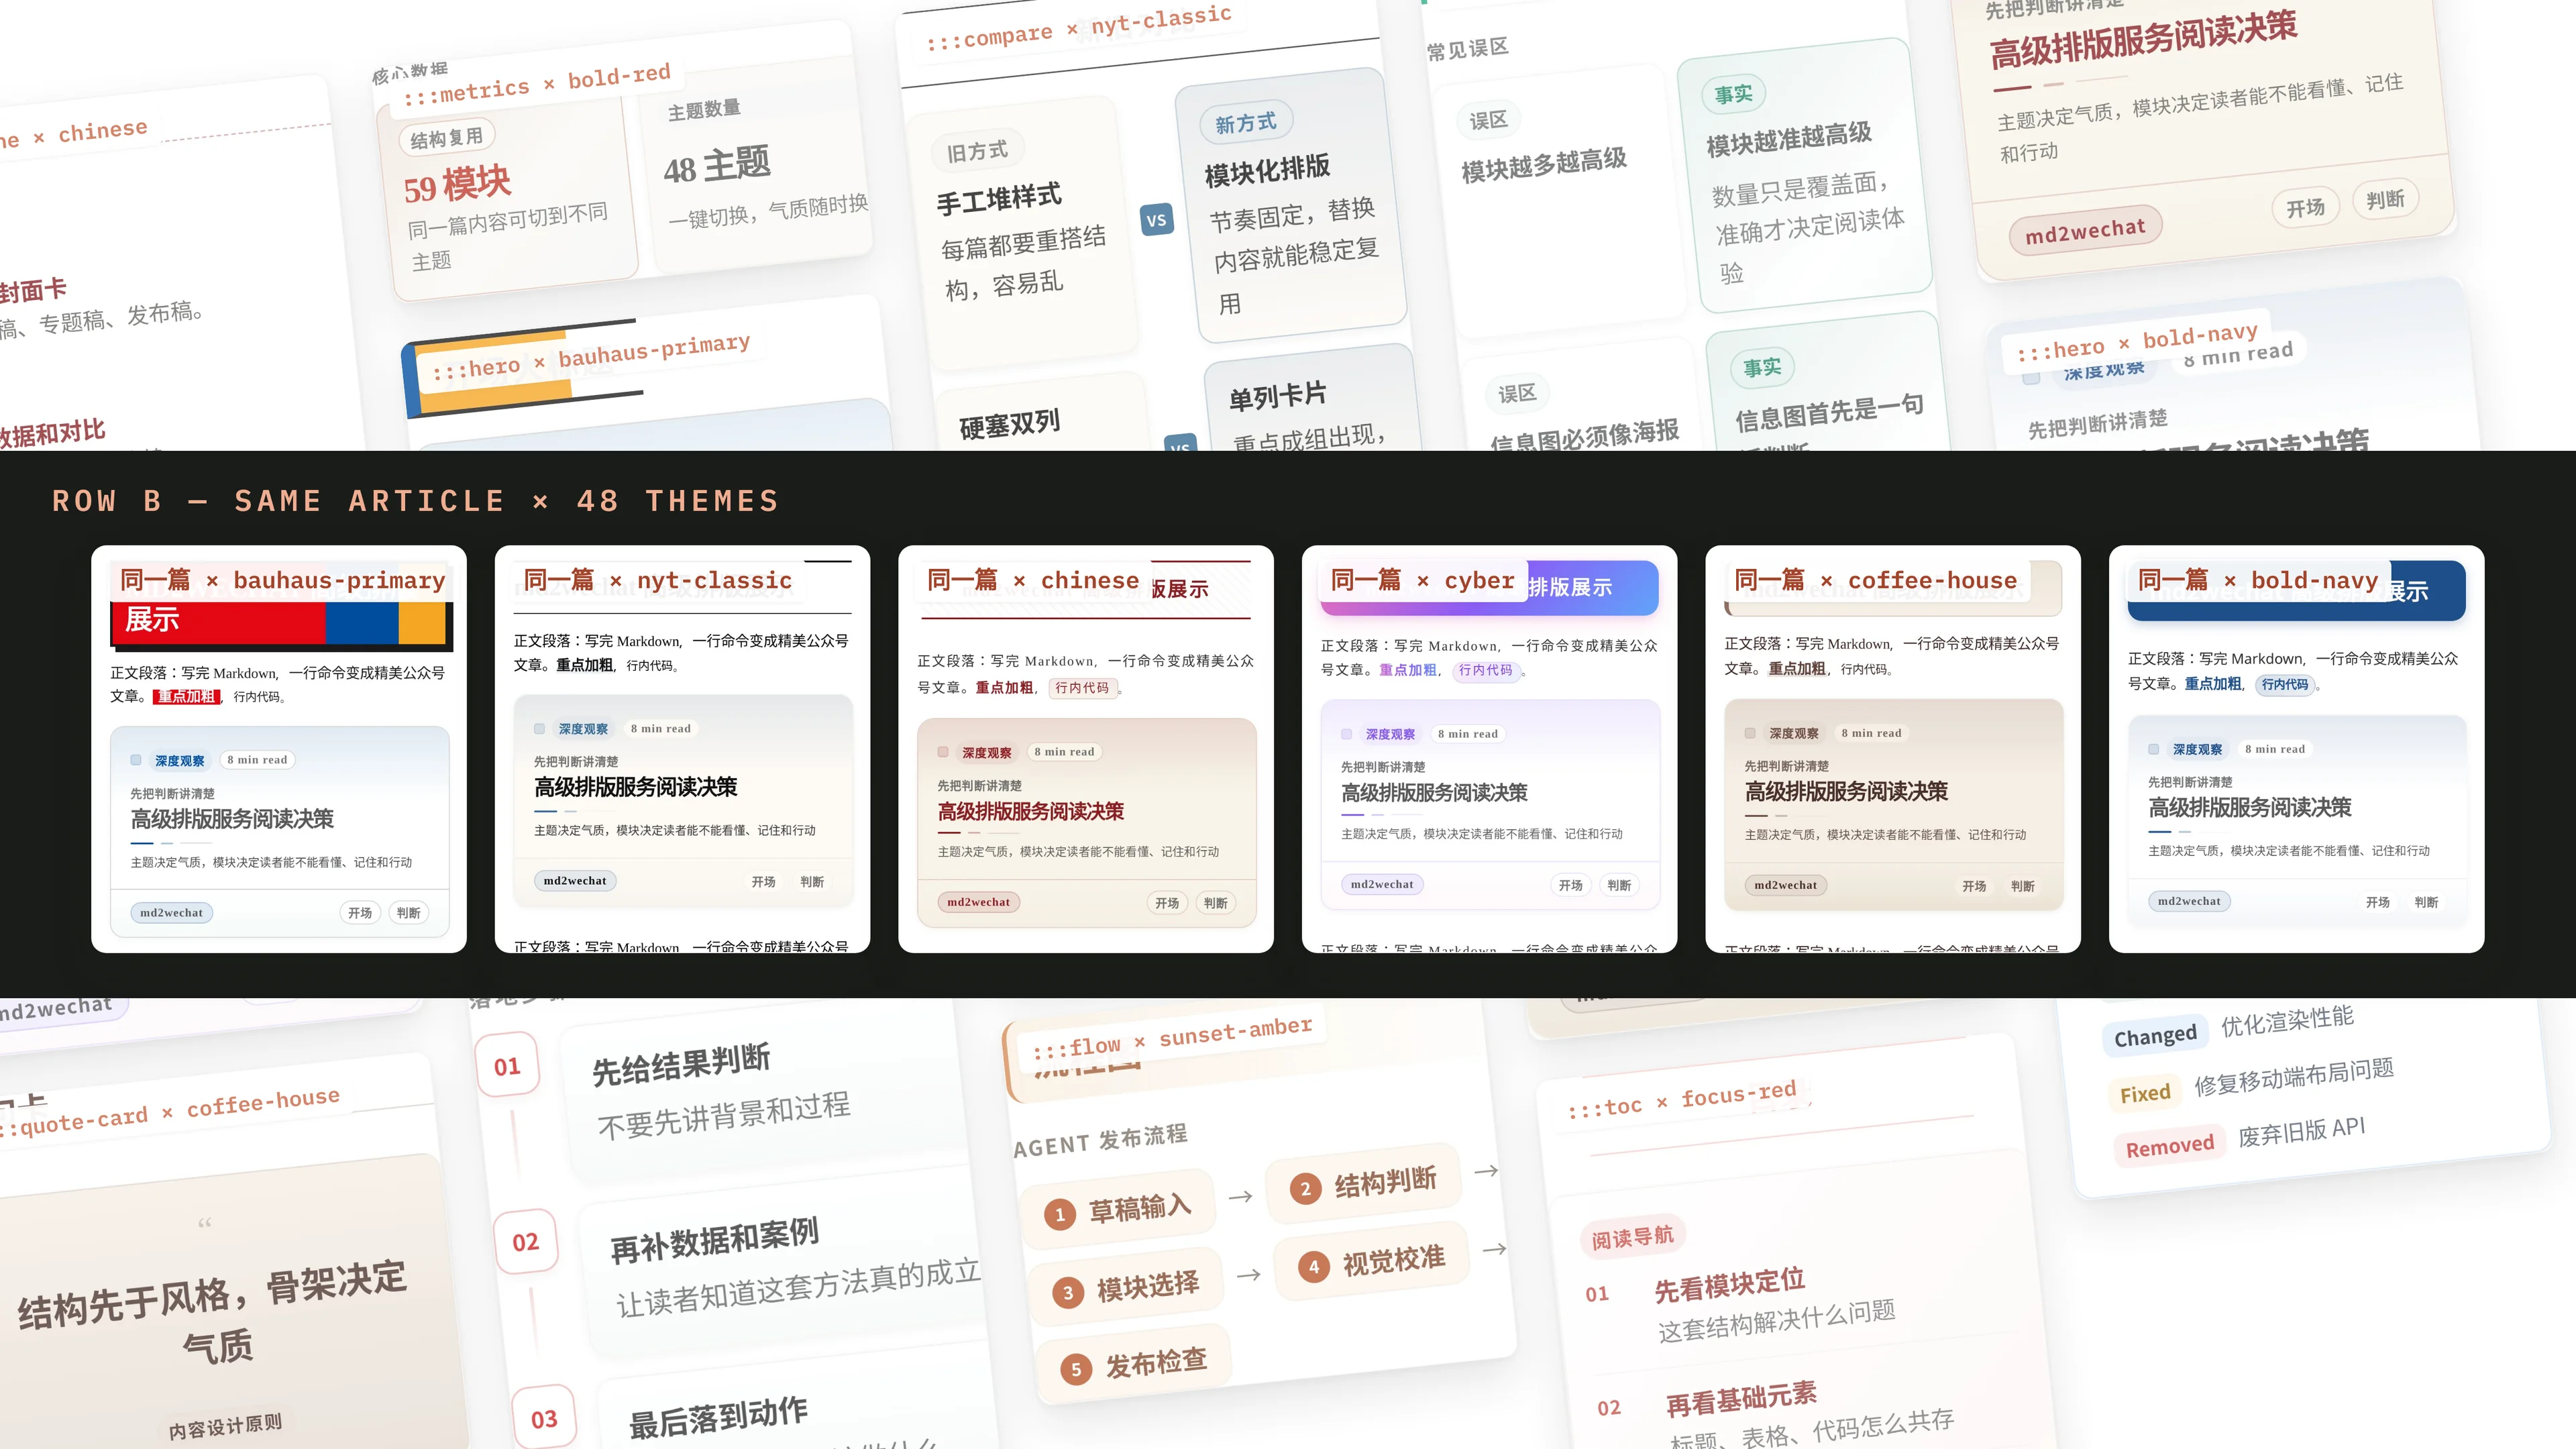Click the arrow between 草稿输入 and 结构判断
The width and height of the screenshot is (2576, 1449).
(x=1241, y=1196)
